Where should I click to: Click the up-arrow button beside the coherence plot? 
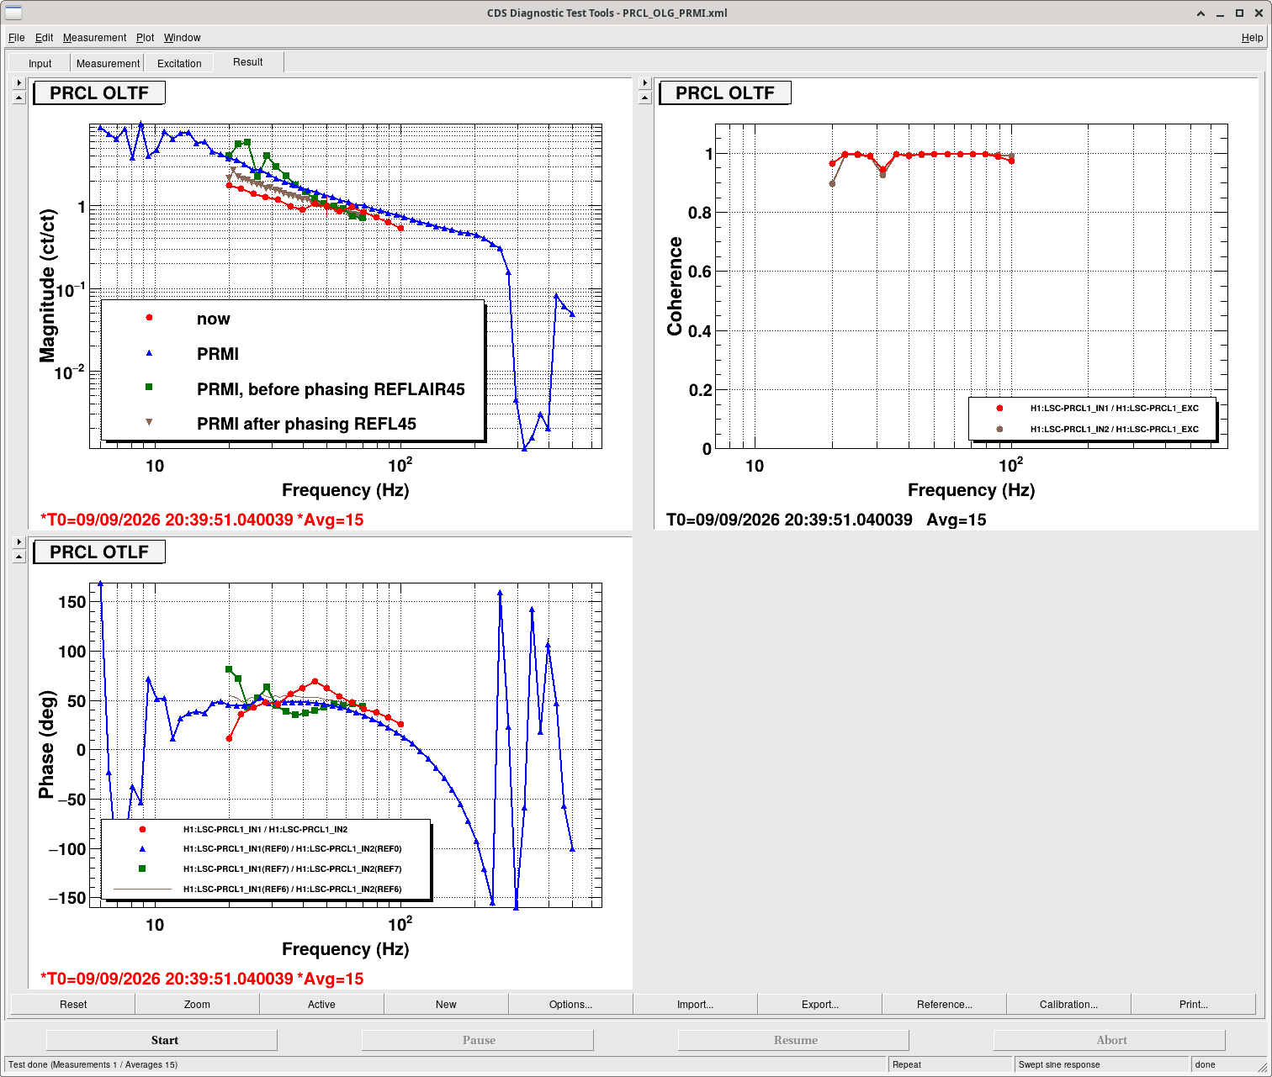(645, 98)
